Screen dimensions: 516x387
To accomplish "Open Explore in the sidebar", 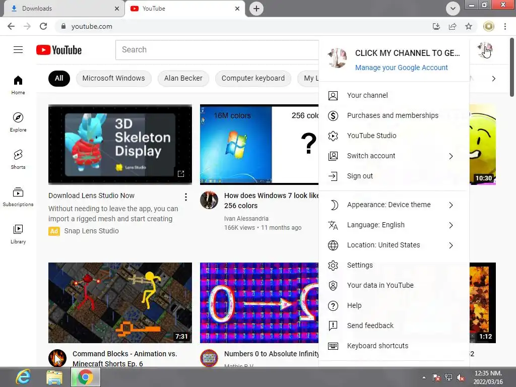I will click(18, 122).
